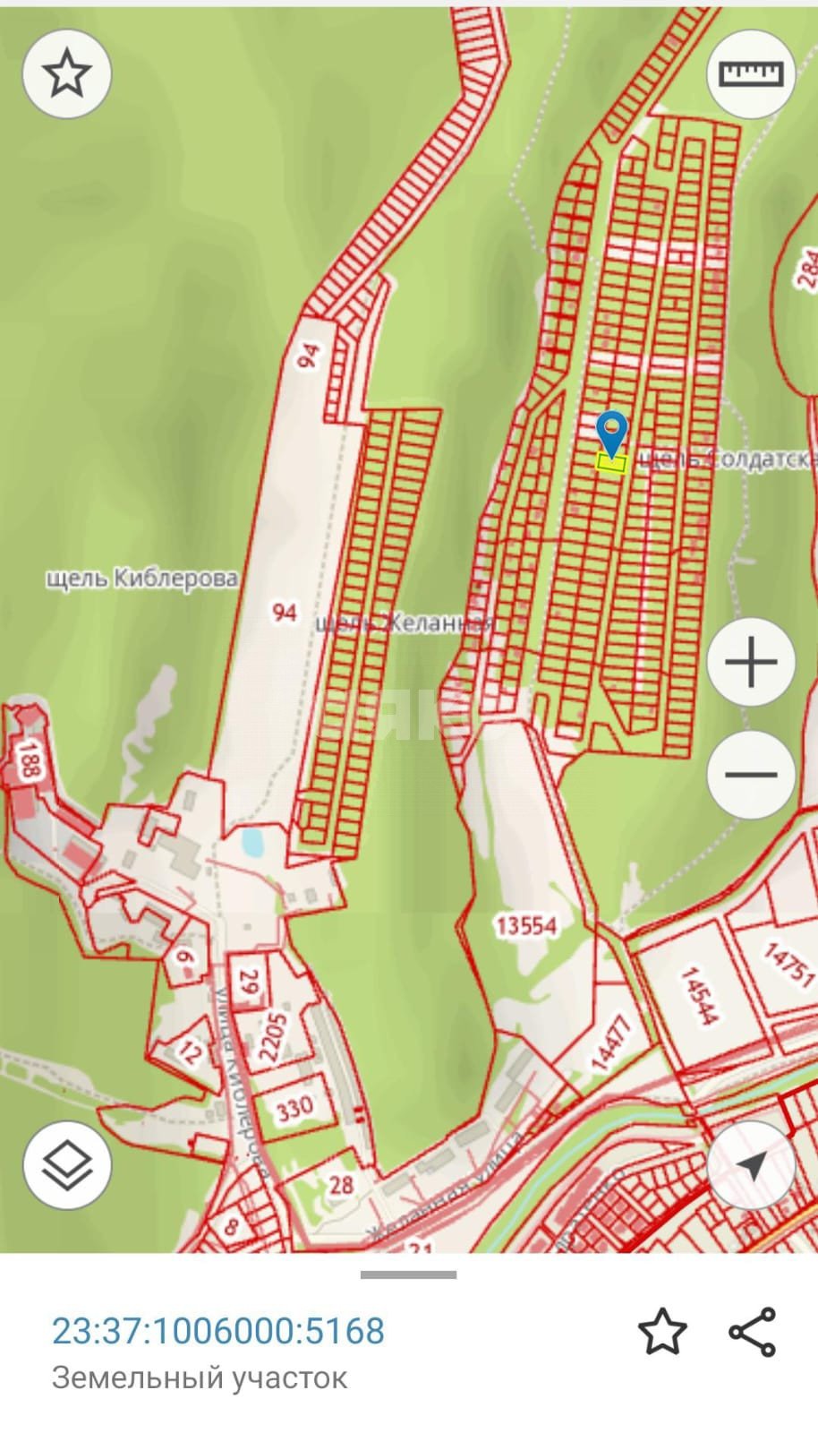Zoom out with the minus button
818x1433 pixels.
click(751, 775)
